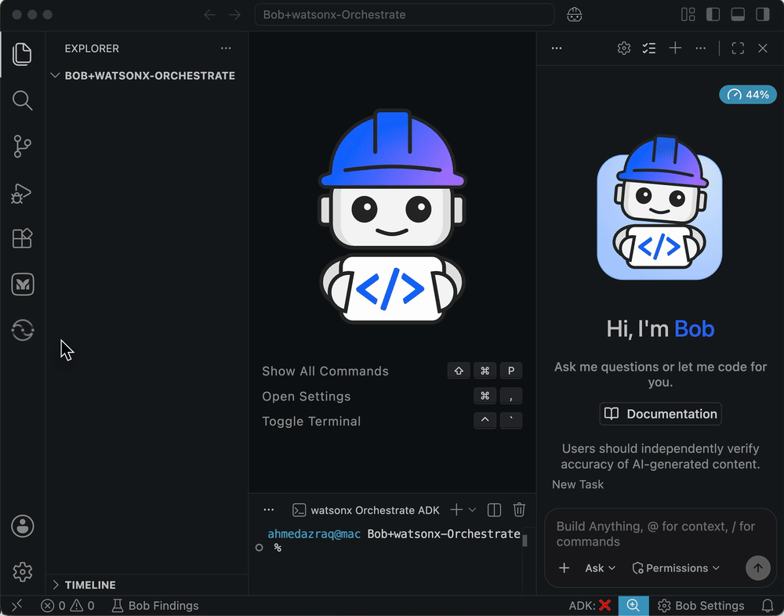Click the 44% usage indicator badge
The image size is (784, 616).
pos(748,95)
